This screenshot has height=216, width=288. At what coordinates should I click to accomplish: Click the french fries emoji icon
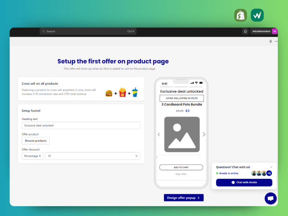123,92
